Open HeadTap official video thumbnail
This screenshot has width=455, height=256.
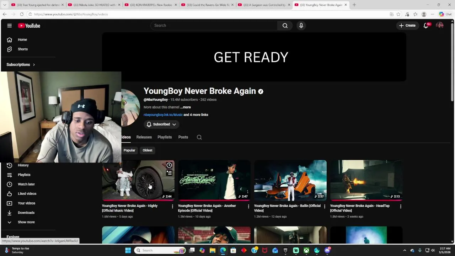pos(366,180)
